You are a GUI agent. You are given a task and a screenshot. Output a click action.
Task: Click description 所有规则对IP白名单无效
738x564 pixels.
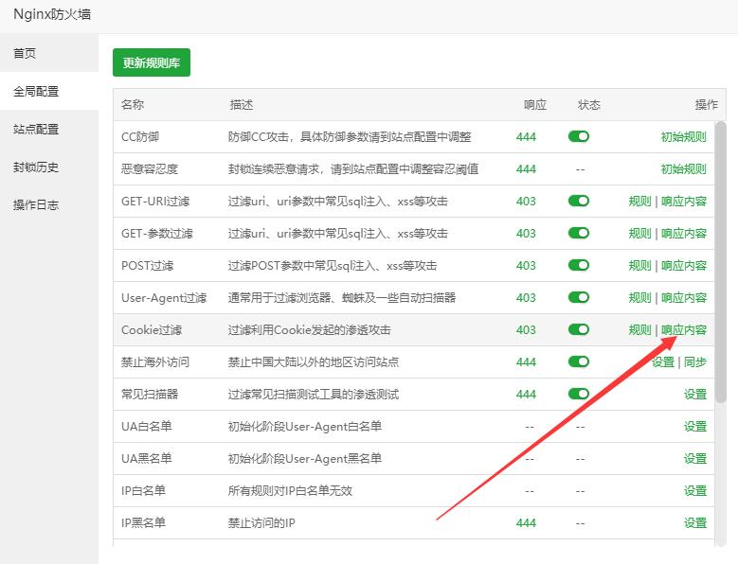pos(291,491)
